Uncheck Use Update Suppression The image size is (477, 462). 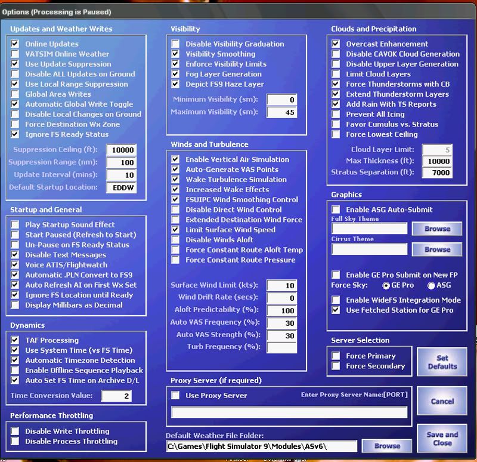[x=15, y=64]
